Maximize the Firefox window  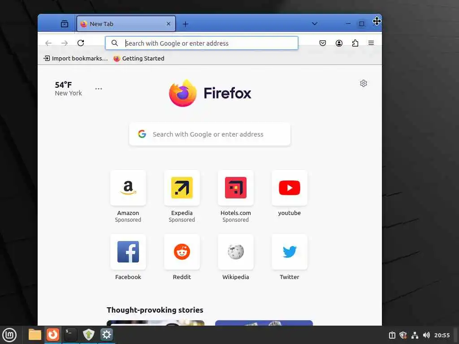click(362, 24)
